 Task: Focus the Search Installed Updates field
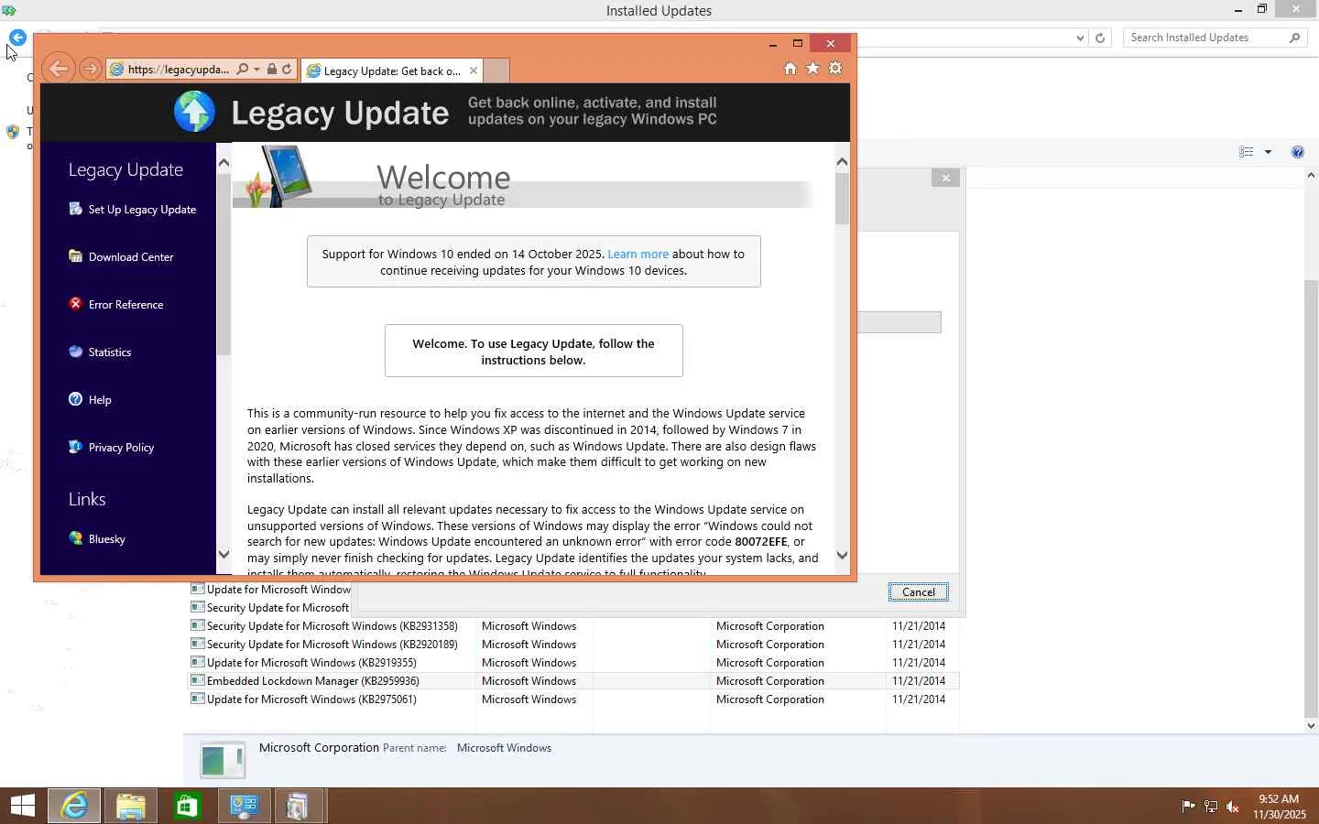1205,38
